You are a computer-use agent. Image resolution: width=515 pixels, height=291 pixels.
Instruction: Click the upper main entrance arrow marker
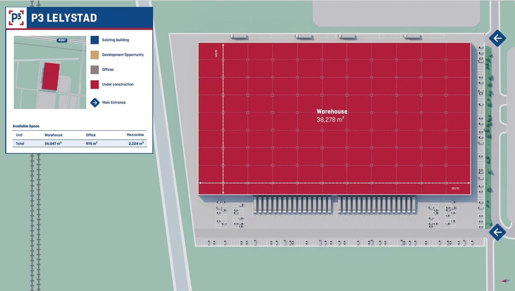497,38
